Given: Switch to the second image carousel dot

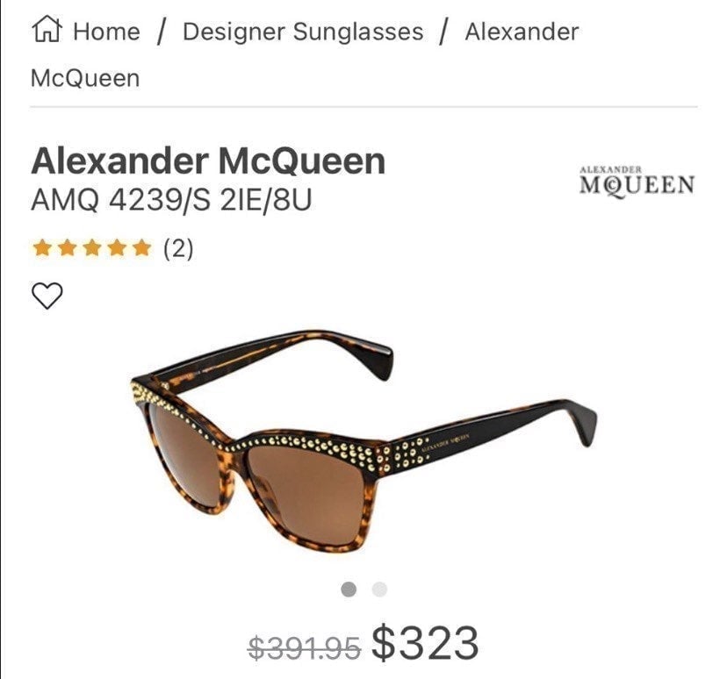Looking at the screenshot, I should pyautogui.click(x=379, y=590).
